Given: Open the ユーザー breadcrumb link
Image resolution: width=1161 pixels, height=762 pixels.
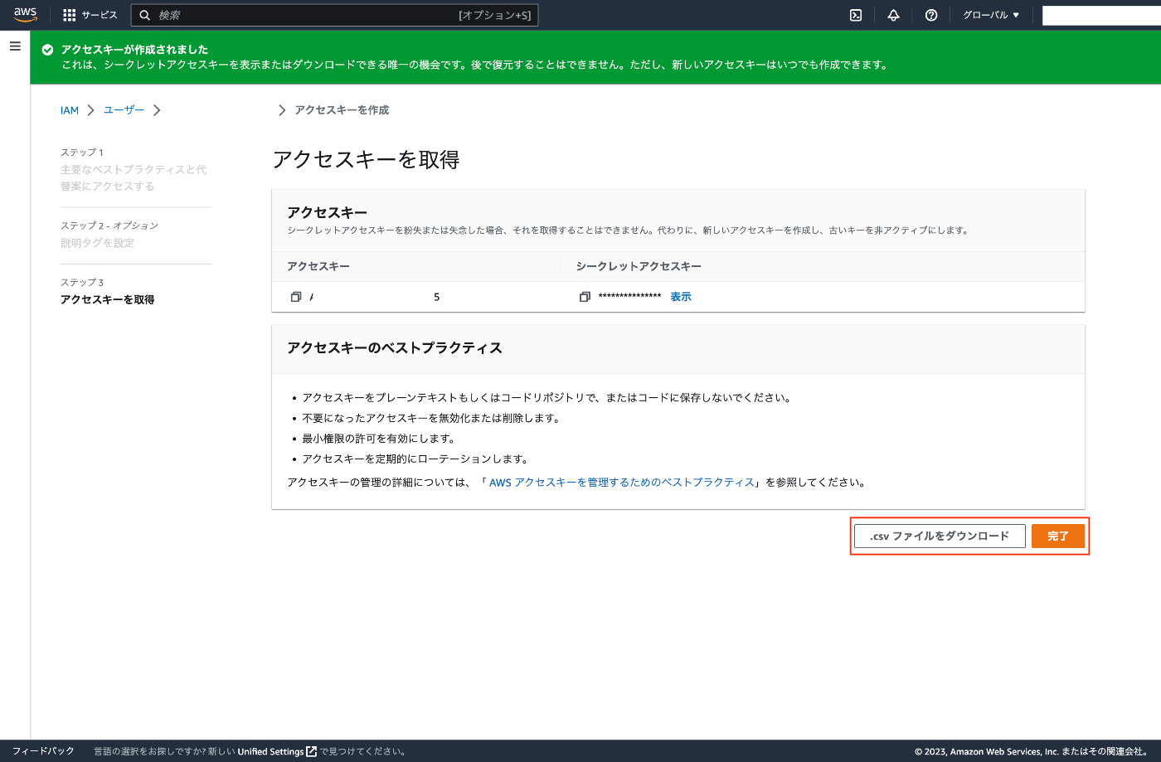Looking at the screenshot, I should tap(122, 109).
